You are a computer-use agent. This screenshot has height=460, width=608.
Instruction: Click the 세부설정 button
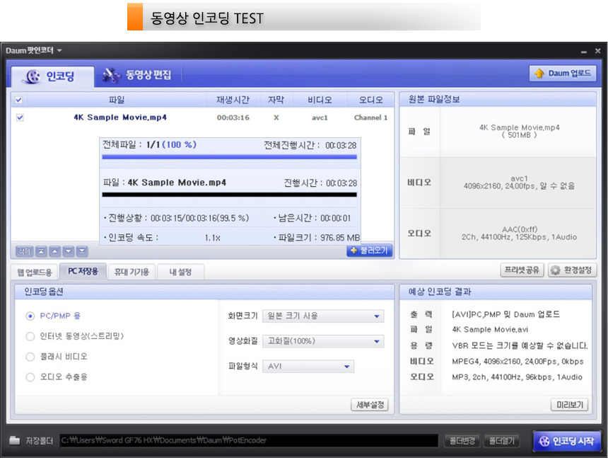370,405
